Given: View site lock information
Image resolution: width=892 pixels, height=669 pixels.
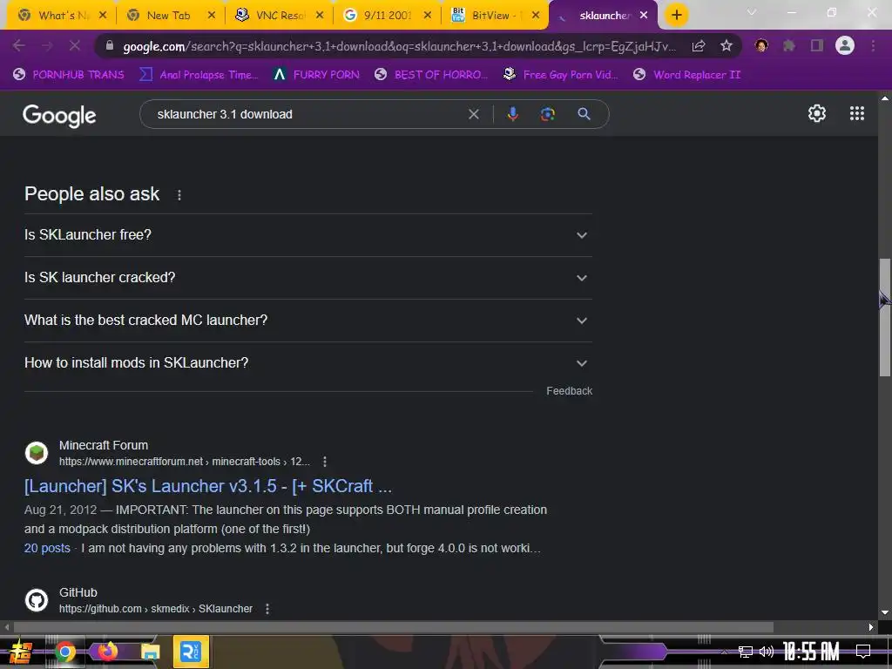Looking at the screenshot, I should pyautogui.click(x=110, y=46).
